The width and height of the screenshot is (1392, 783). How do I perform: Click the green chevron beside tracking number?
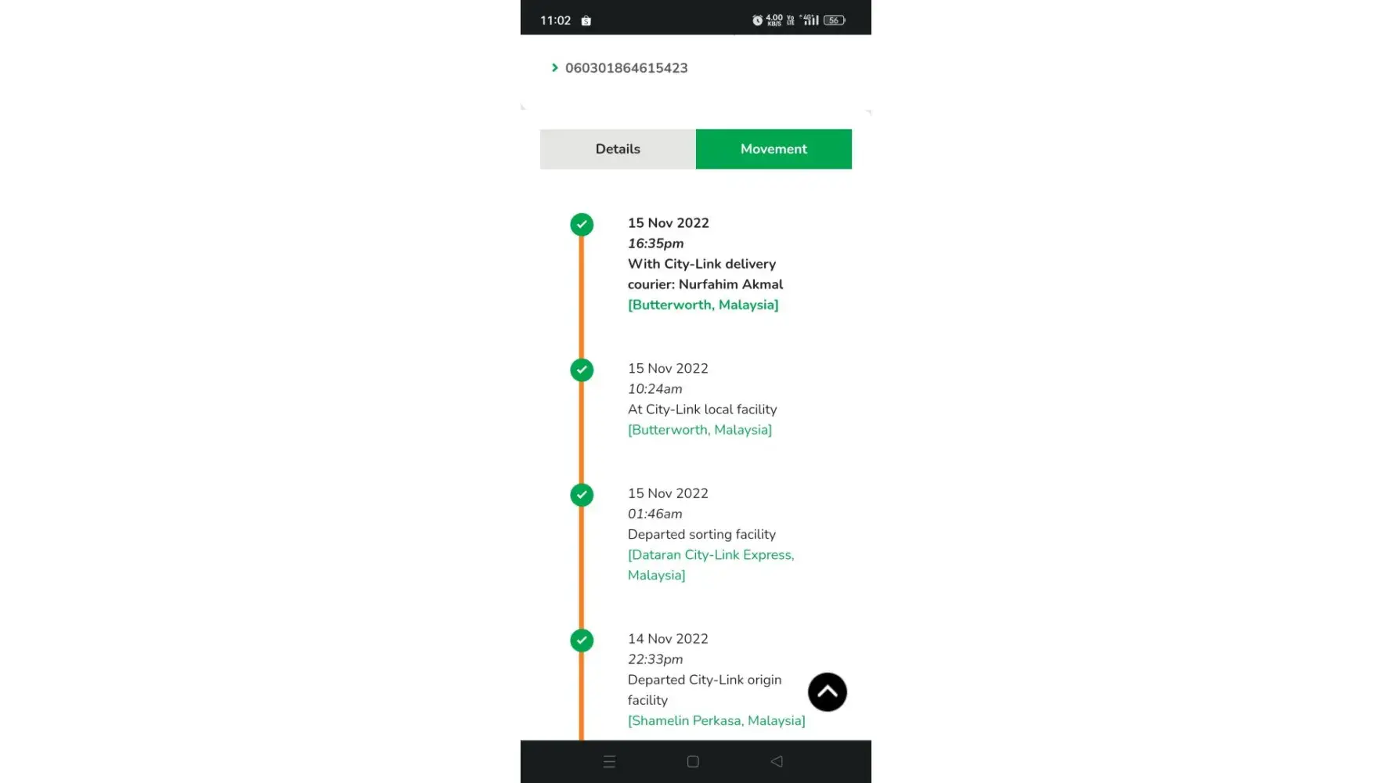554,68
